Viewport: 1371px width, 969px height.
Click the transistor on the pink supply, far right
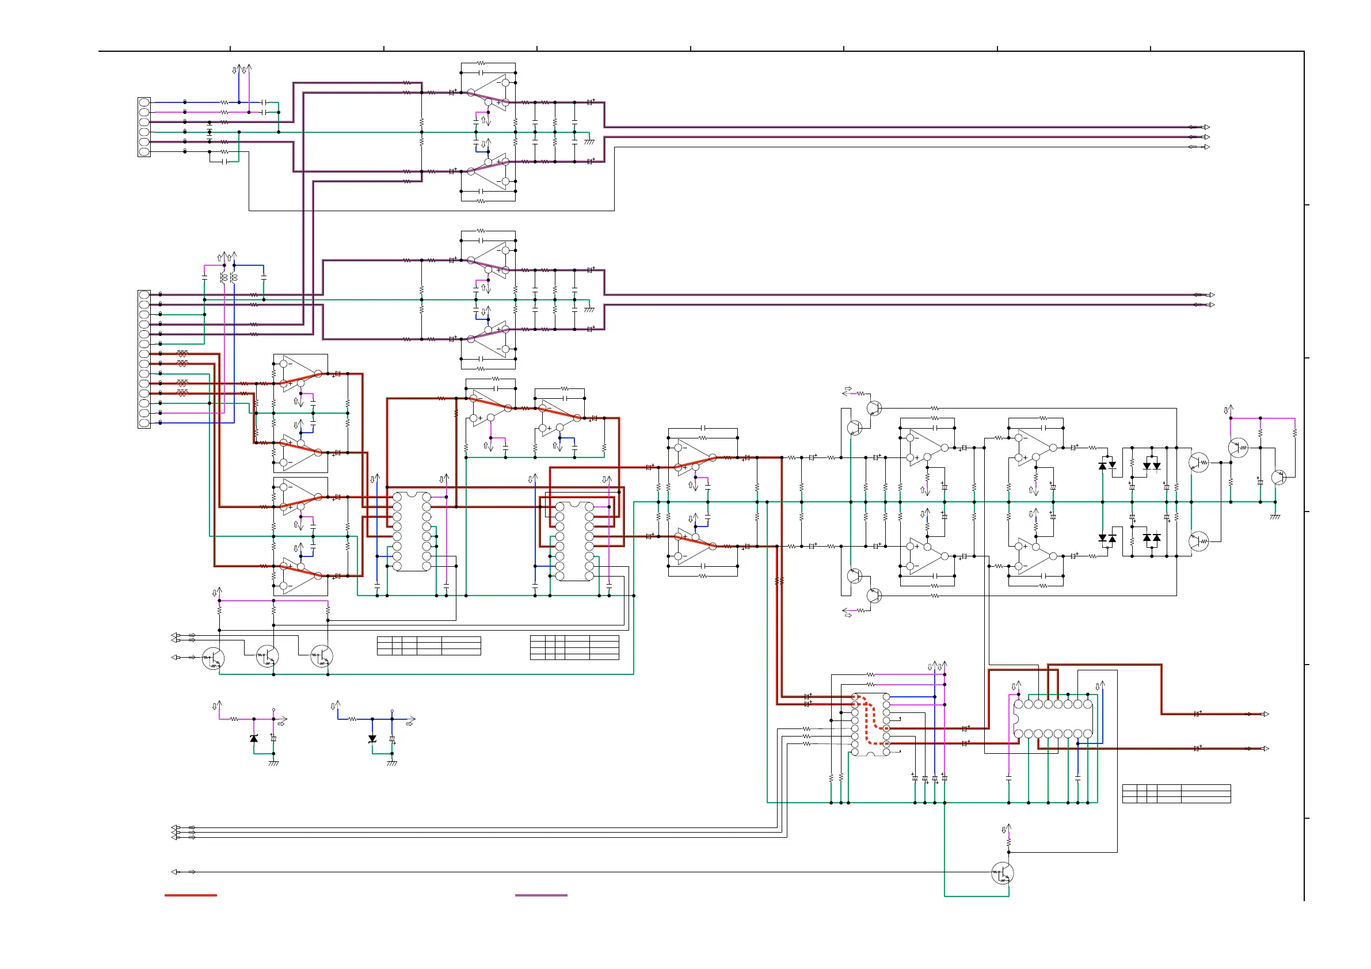1238,447
